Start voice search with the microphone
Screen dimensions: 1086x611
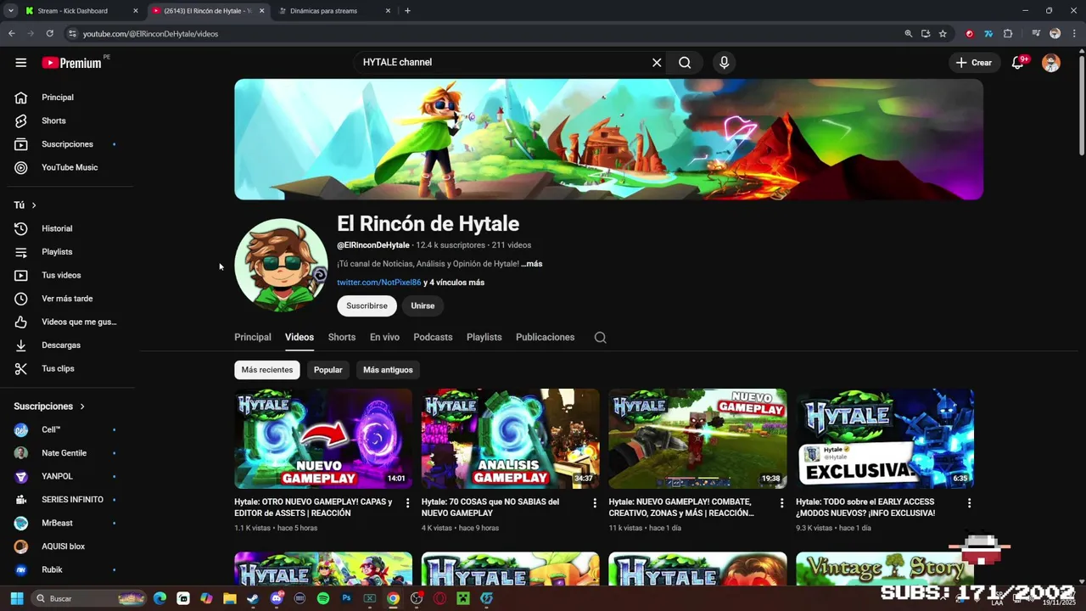tap(724, 62)
